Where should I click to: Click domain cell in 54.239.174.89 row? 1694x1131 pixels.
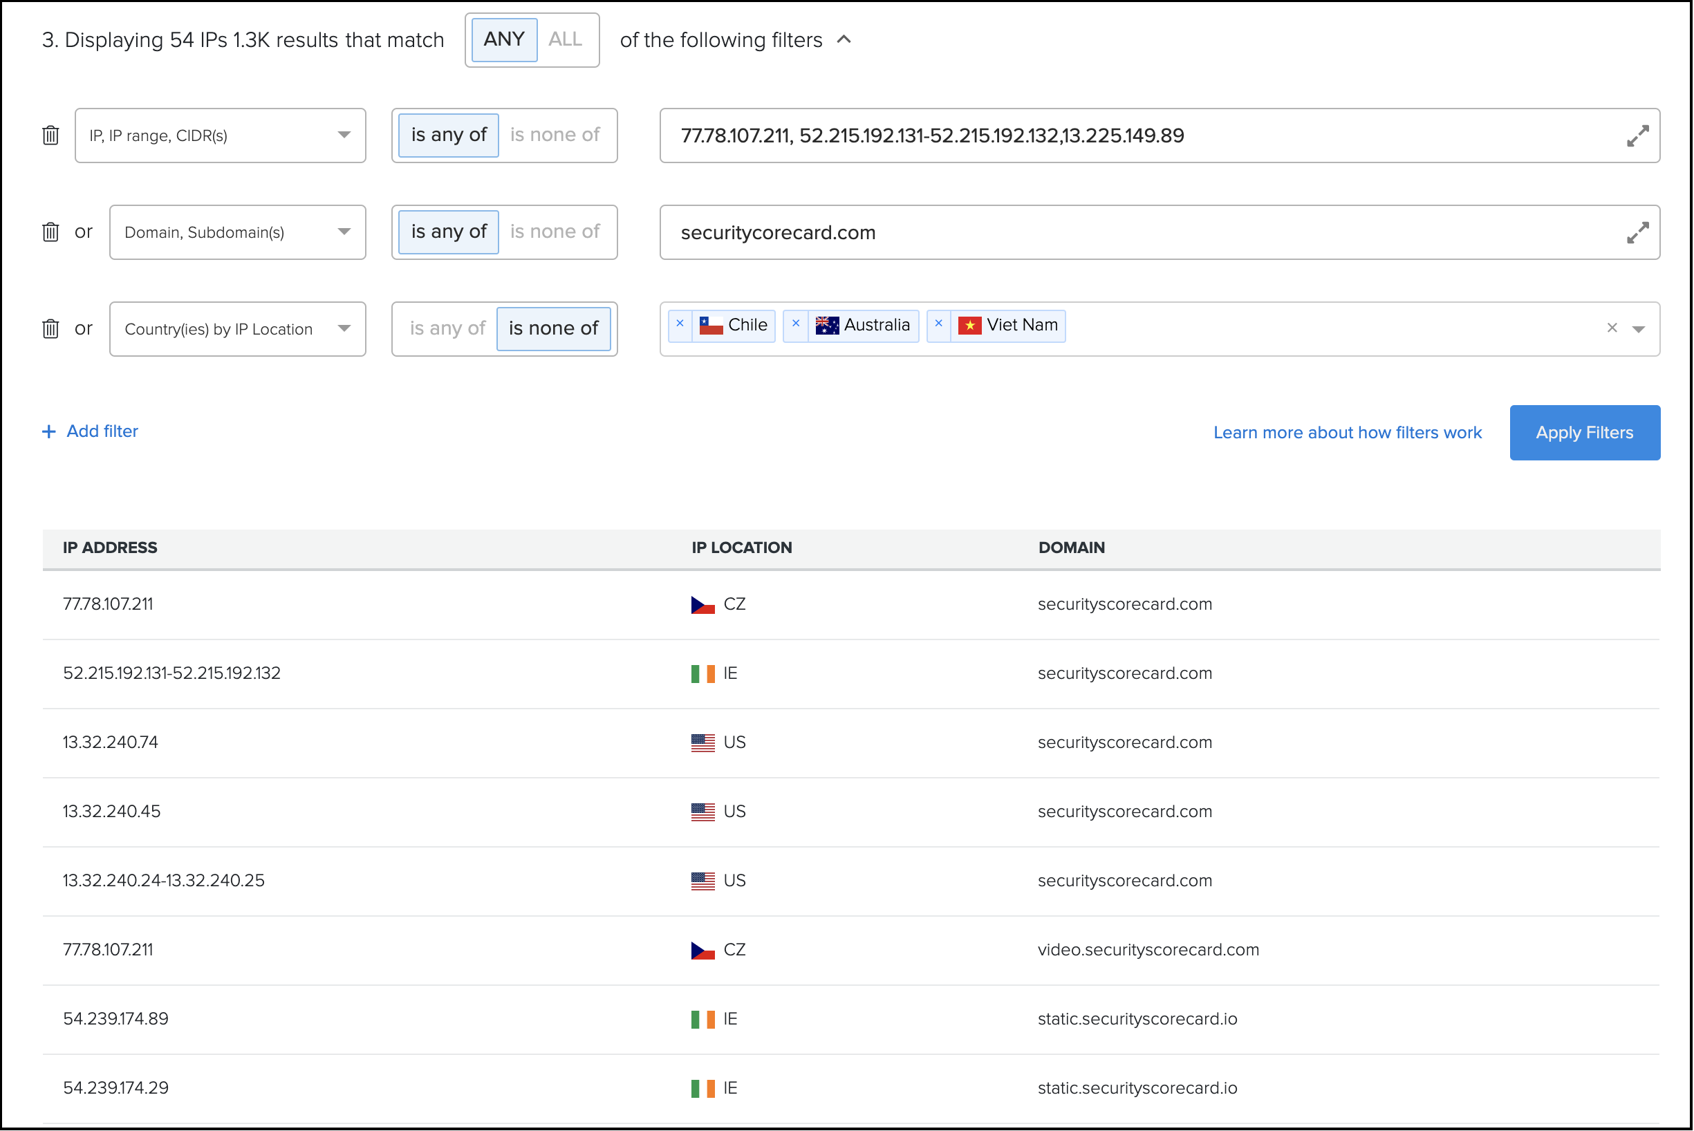click(1138, 1019)
